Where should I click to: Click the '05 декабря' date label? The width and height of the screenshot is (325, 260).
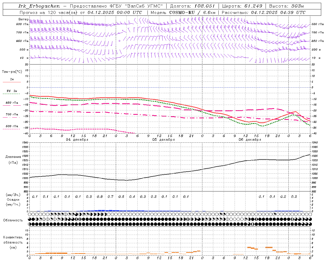[x=164, y=140]
